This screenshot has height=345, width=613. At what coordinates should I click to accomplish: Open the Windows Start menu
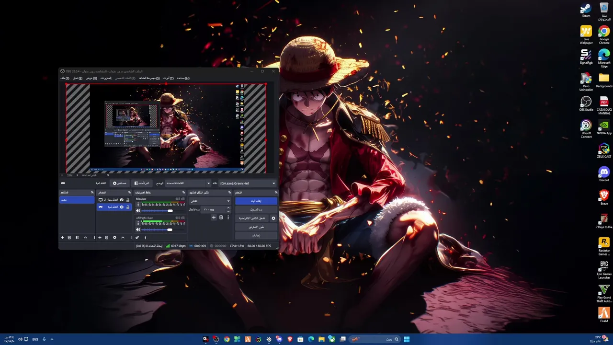click(x=407, y=339)
